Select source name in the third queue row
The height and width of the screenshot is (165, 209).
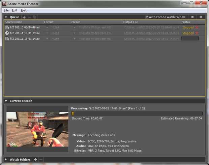pyautogui.click(x=25, y=39)
